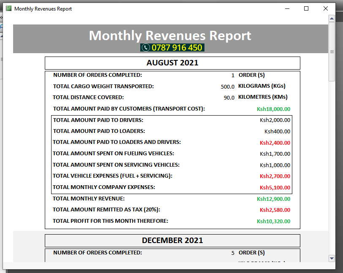
Task: Click the Ksh2,700.00 vehicle expenses value
Action: 275,176
